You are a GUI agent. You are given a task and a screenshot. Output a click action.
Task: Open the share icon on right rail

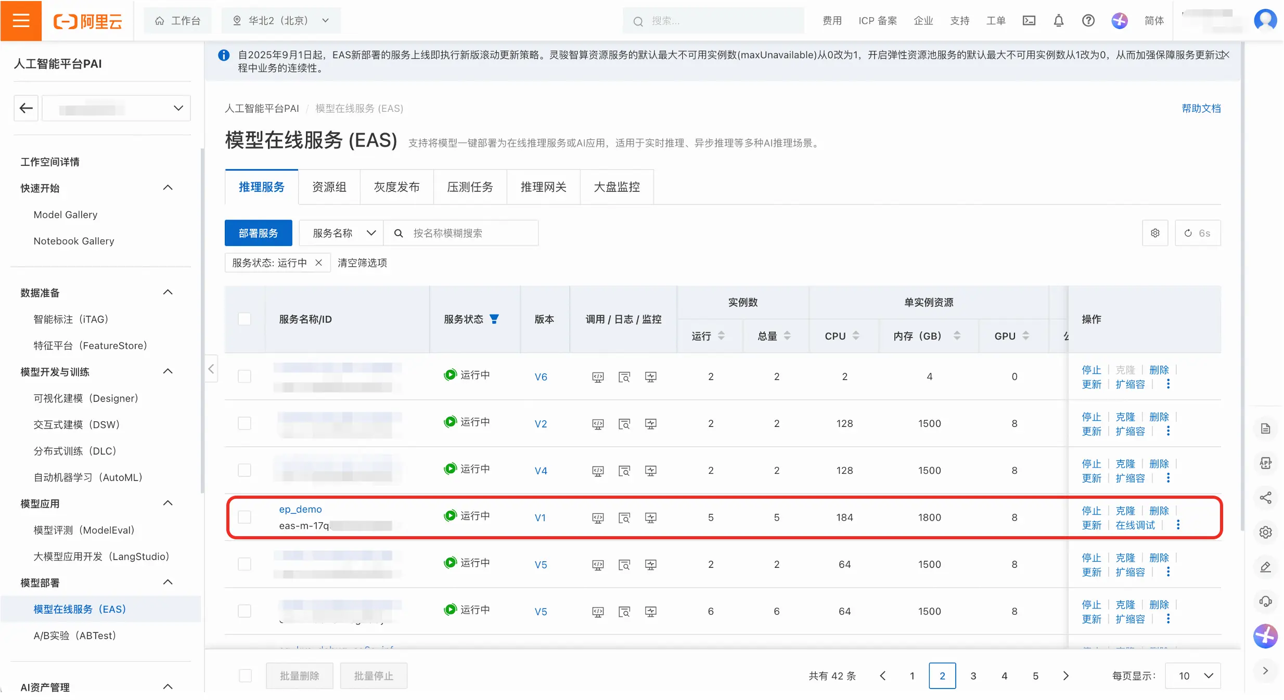(x=1265, y=498)
